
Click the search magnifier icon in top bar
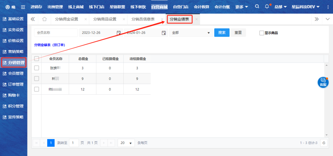coord(257,6)
